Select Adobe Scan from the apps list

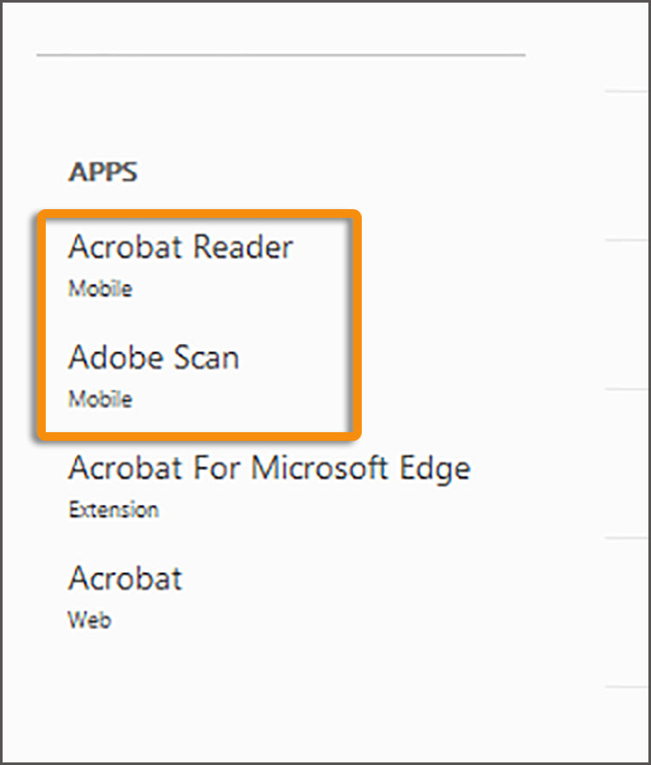pyautogui.click(x=154, y=358)
